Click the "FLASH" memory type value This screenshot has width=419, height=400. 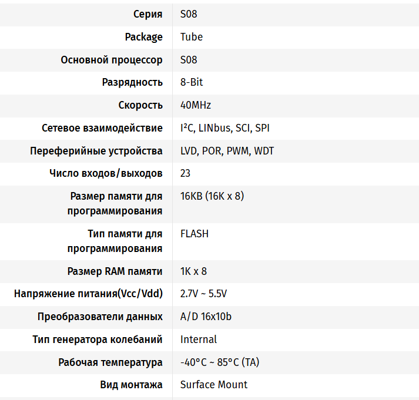195,234
